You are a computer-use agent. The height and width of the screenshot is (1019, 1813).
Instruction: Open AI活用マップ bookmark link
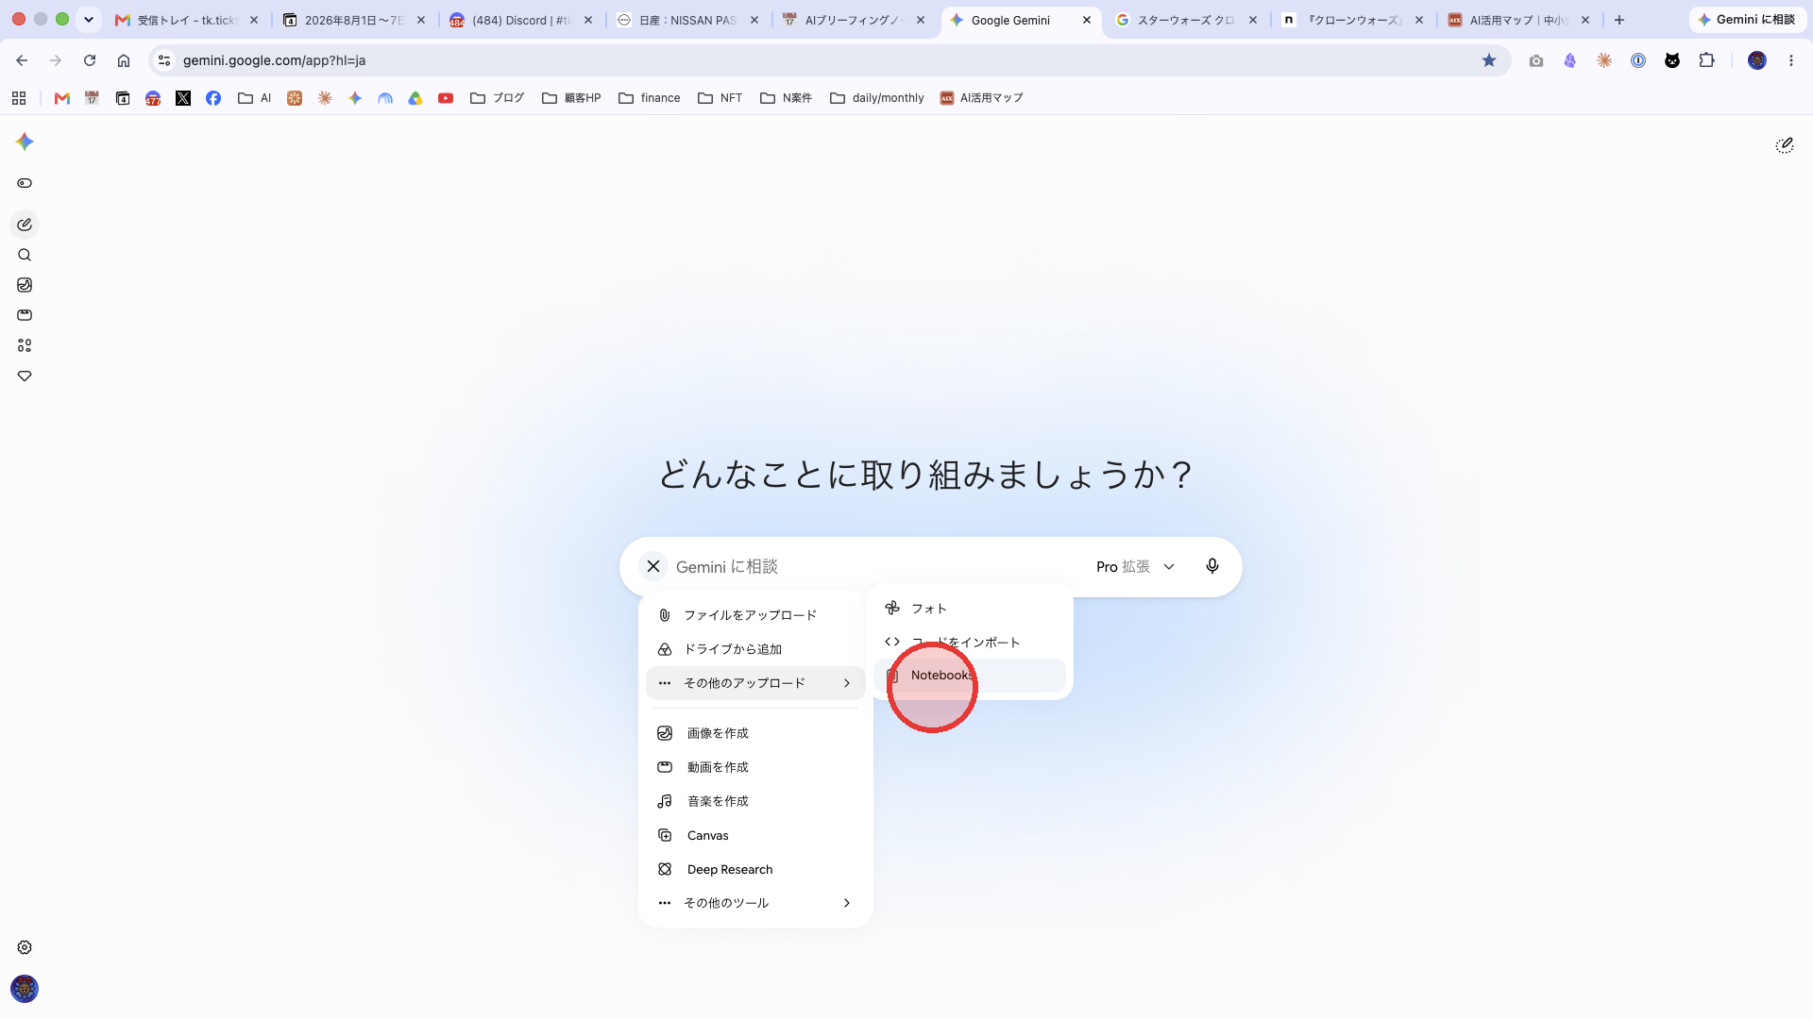(x=982, y=98)
